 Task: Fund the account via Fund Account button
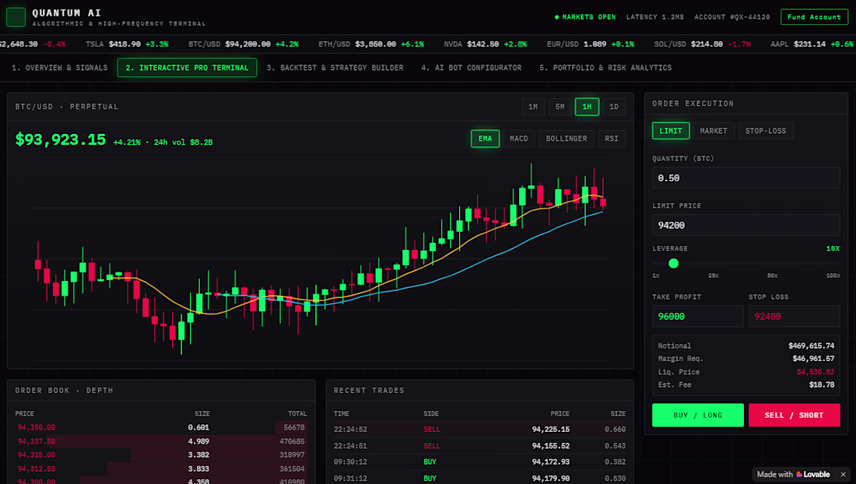pos(814,17)
